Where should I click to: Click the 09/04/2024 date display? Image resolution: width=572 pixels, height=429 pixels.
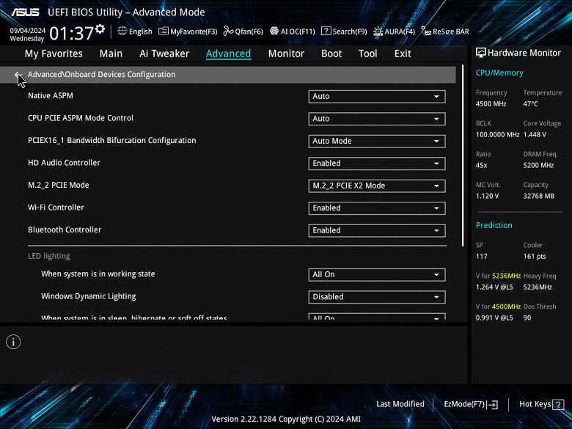point(27,31)
